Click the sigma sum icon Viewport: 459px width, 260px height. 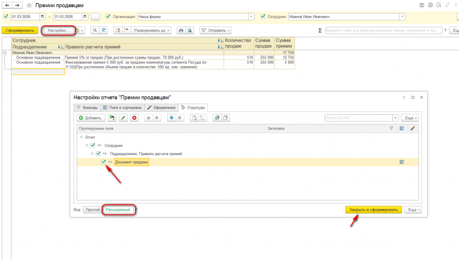coord(320,30)
